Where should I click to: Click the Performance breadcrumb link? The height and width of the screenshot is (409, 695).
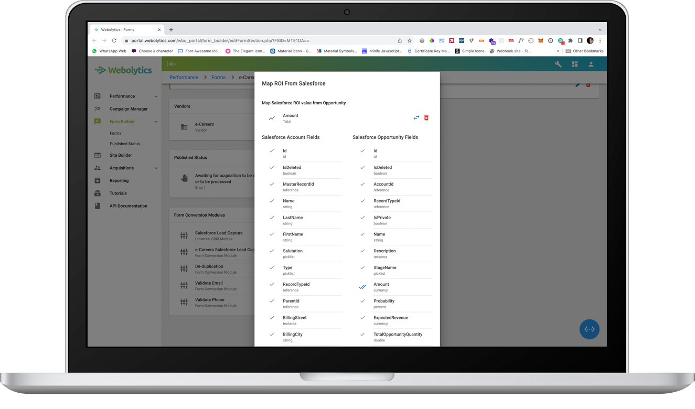(184, 77)
